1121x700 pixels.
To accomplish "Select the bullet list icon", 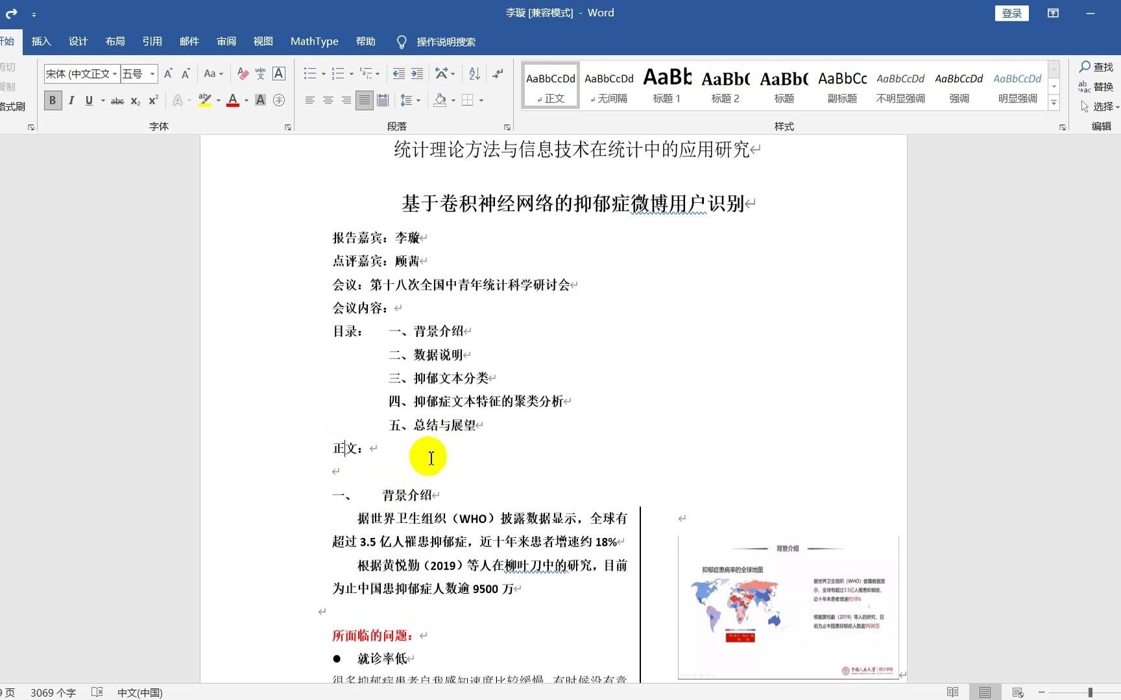I will (311, 73).
